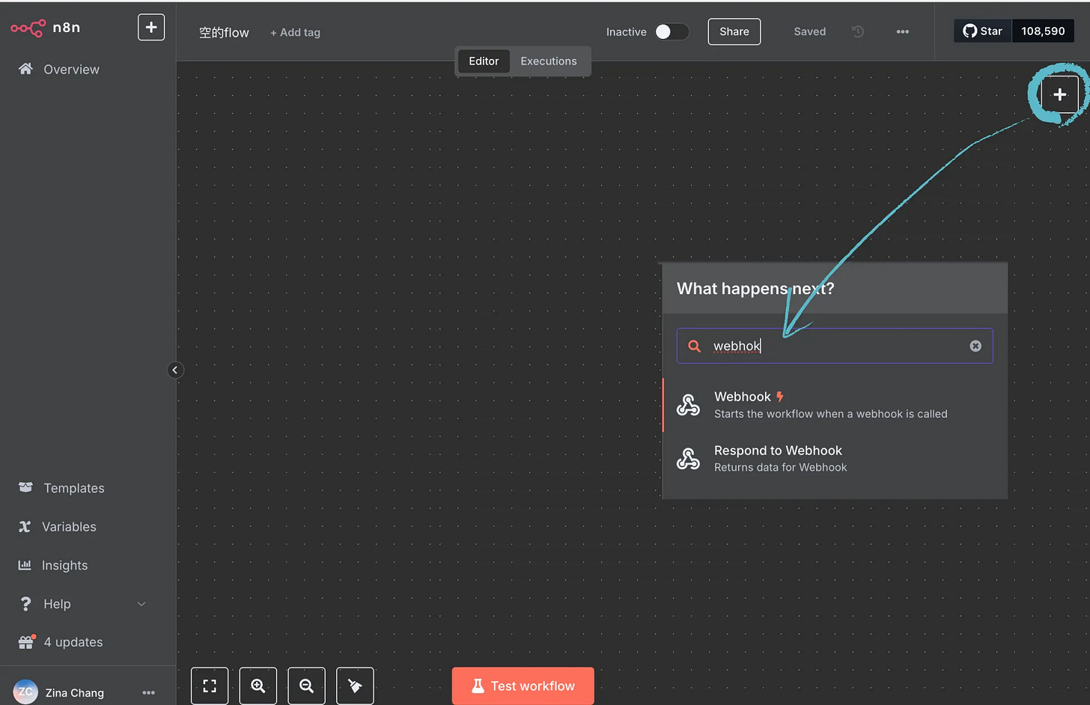Select the Respond to Webhook node
Screen dimensions: 1090x705
[835, 459]
